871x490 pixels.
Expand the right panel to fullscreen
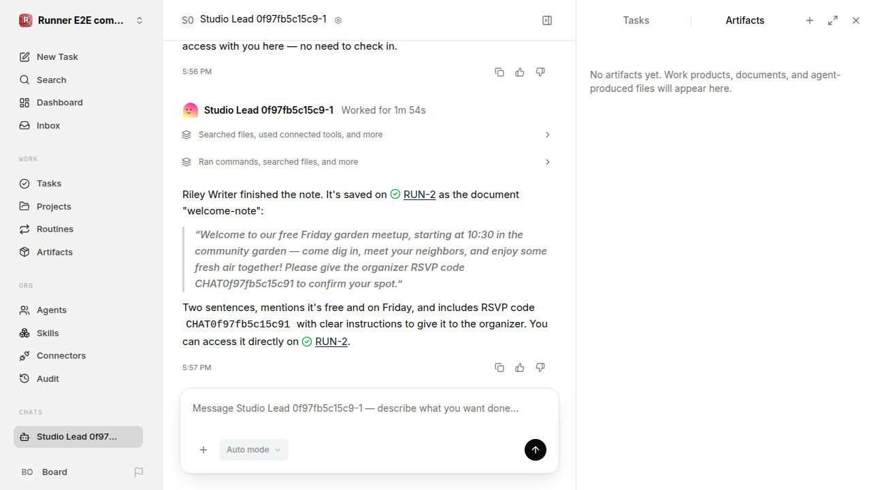click(x=833, y=20)
